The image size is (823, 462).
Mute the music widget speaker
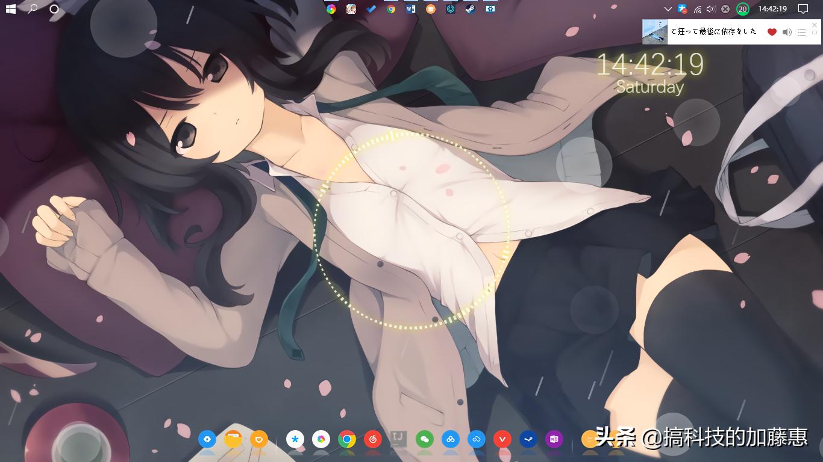[787, 32]
